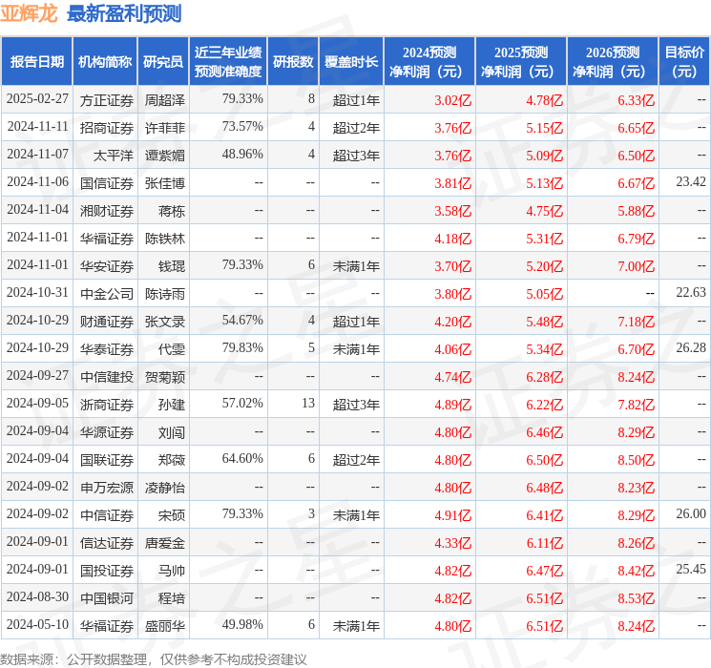Image resolution: width=711 pixels, height=668 pixels.
Task: Select the 机构简称 column header
Action: tap(105, 62)
